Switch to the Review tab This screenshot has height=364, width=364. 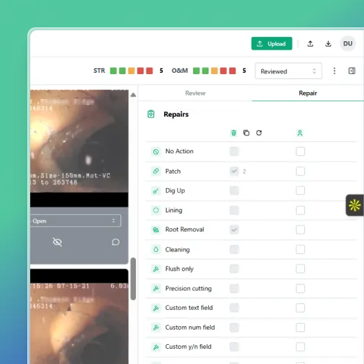click(x=195, y=93)
